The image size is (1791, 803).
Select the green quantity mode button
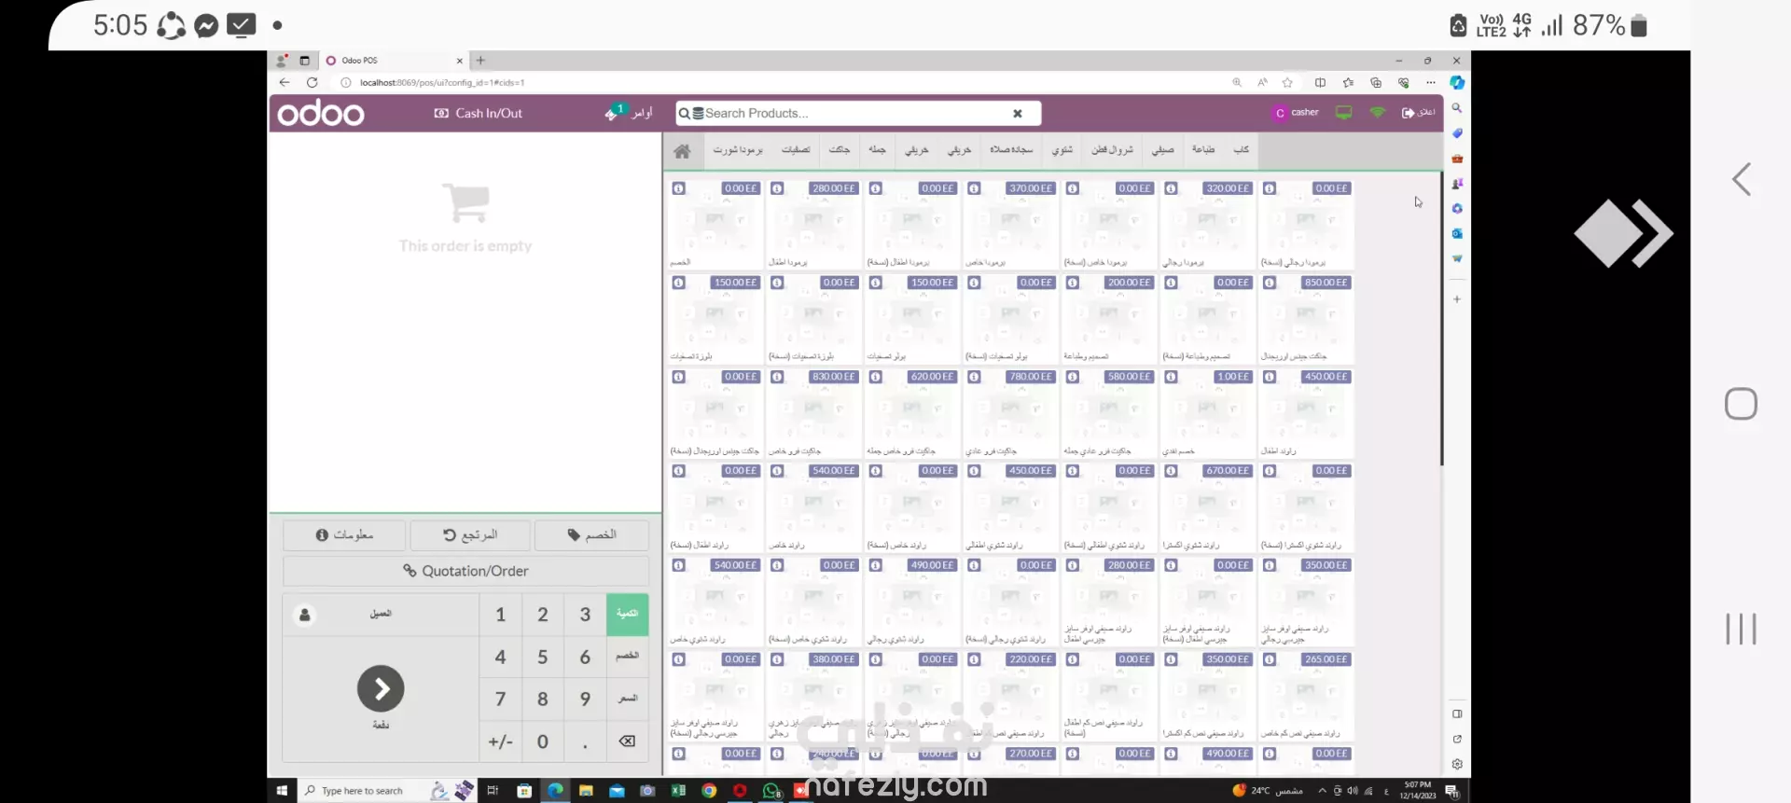point(627,614)
